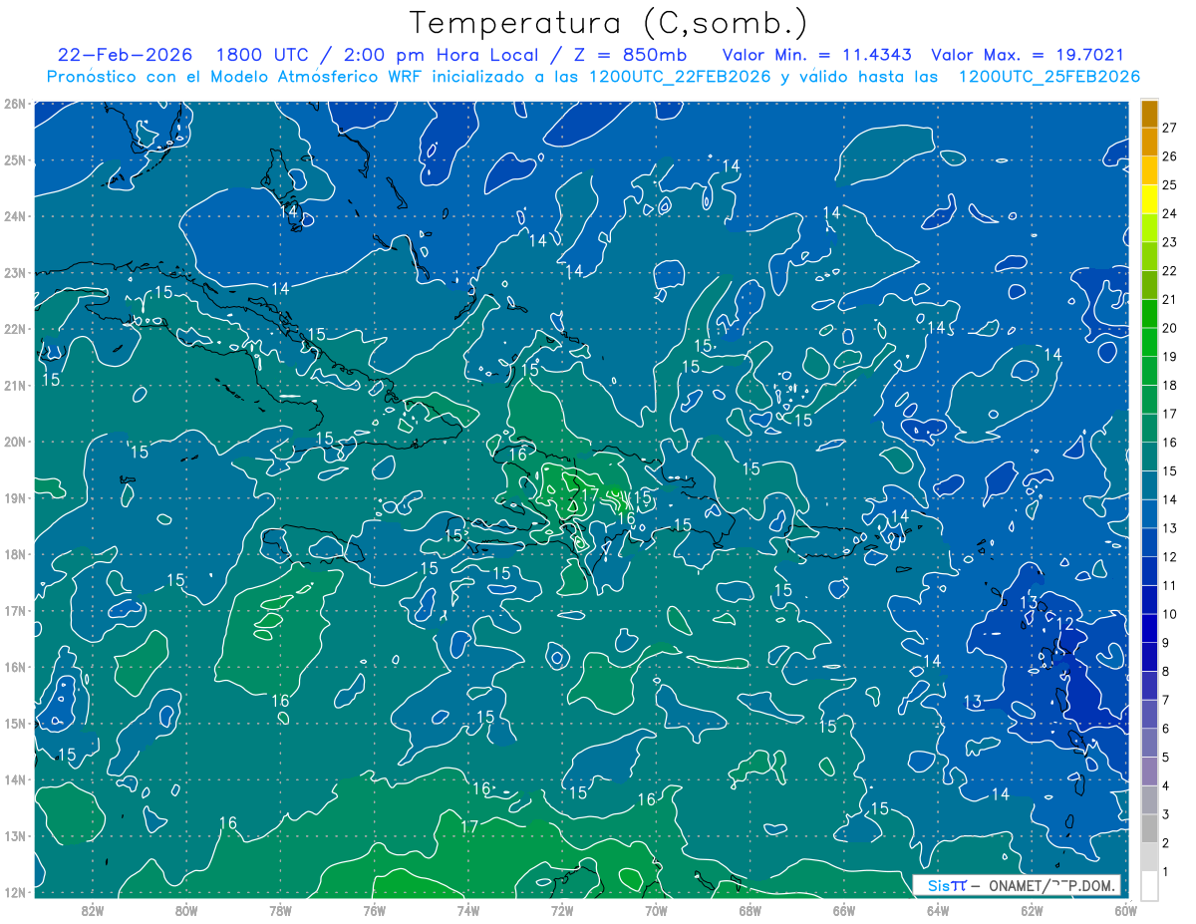Viewport: 1196px width, 924px height.
Task: Click 'Valor Max. = 19.7021' readout
Action: point(1028,55)
